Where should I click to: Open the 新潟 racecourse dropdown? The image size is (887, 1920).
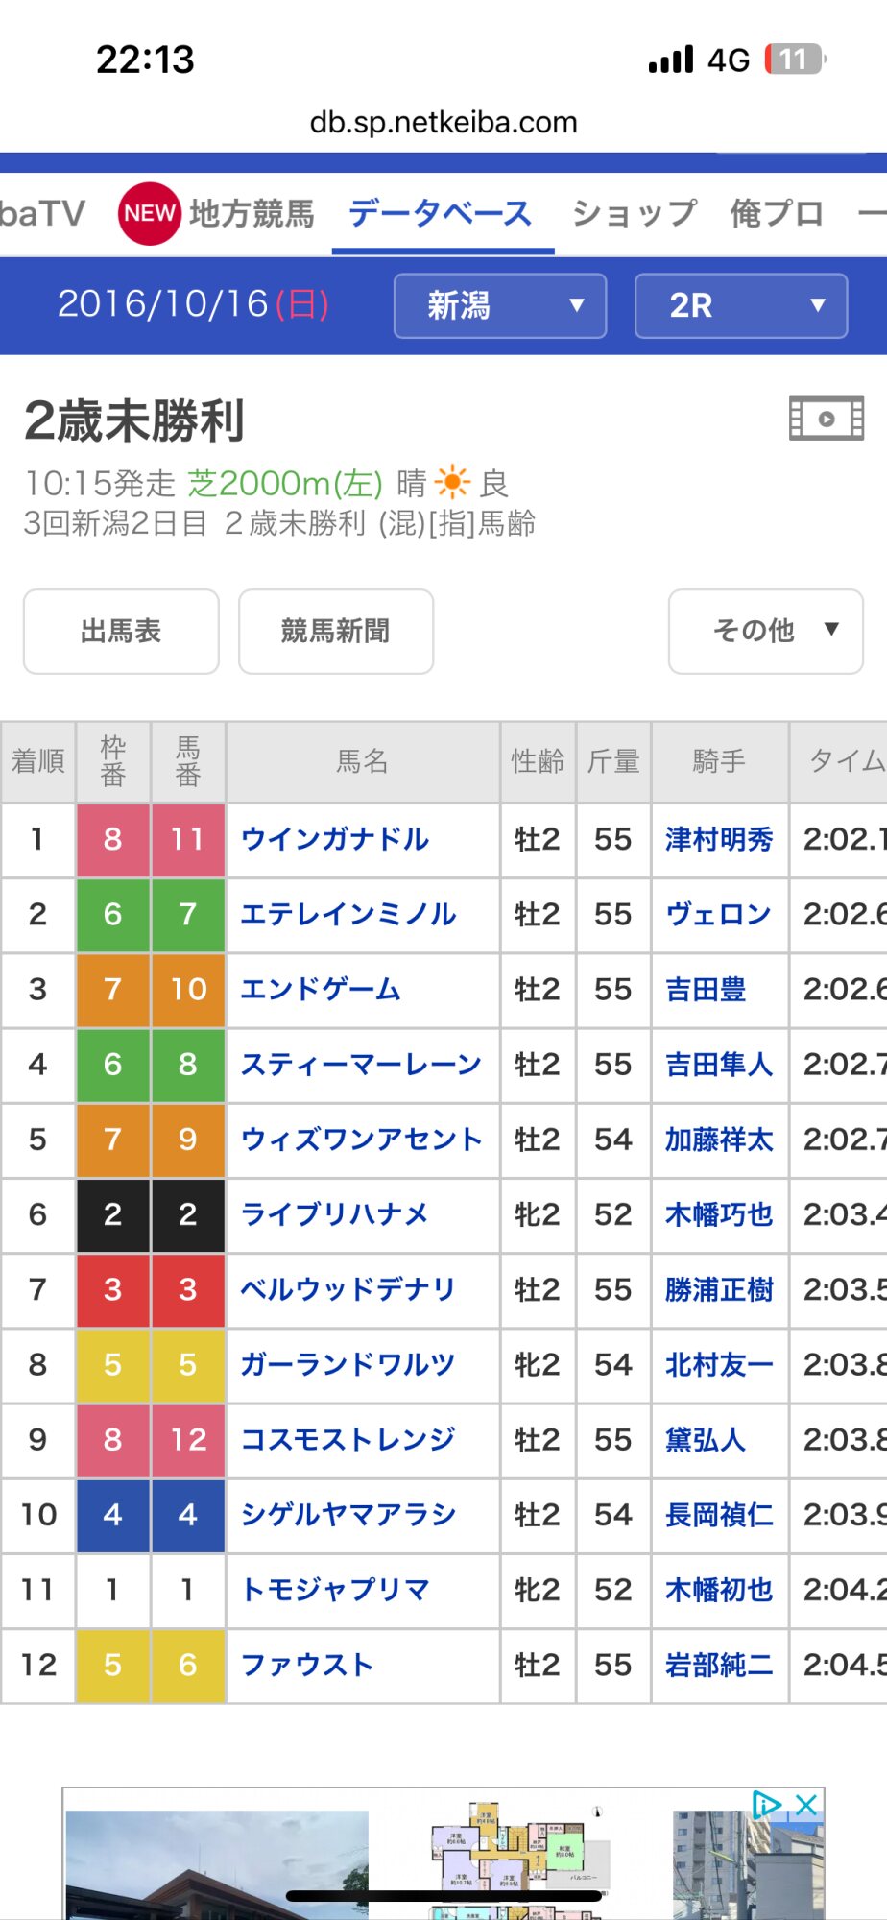[499, 306]
